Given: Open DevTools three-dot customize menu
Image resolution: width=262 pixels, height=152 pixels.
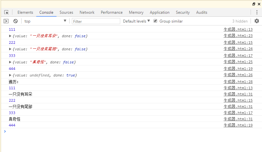Looking at the screenshot, I should [x=257, y=12].
